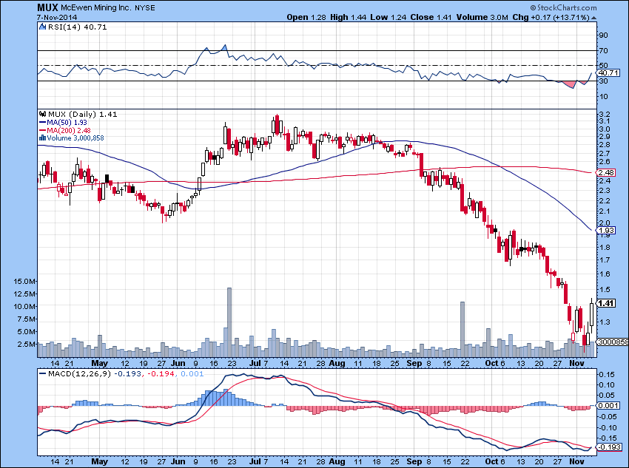The width and height of the screenshot is (629, 468).
Task: Click the MA(50) 1.93 legend text
Action: tap(67, 123)
